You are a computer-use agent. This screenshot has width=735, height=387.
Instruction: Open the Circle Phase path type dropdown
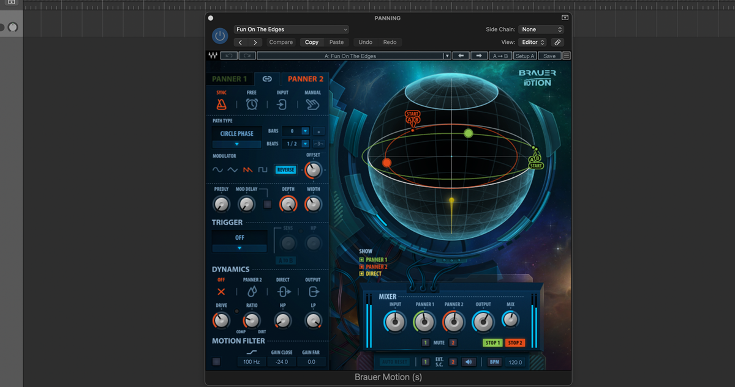tap(237, 144)
